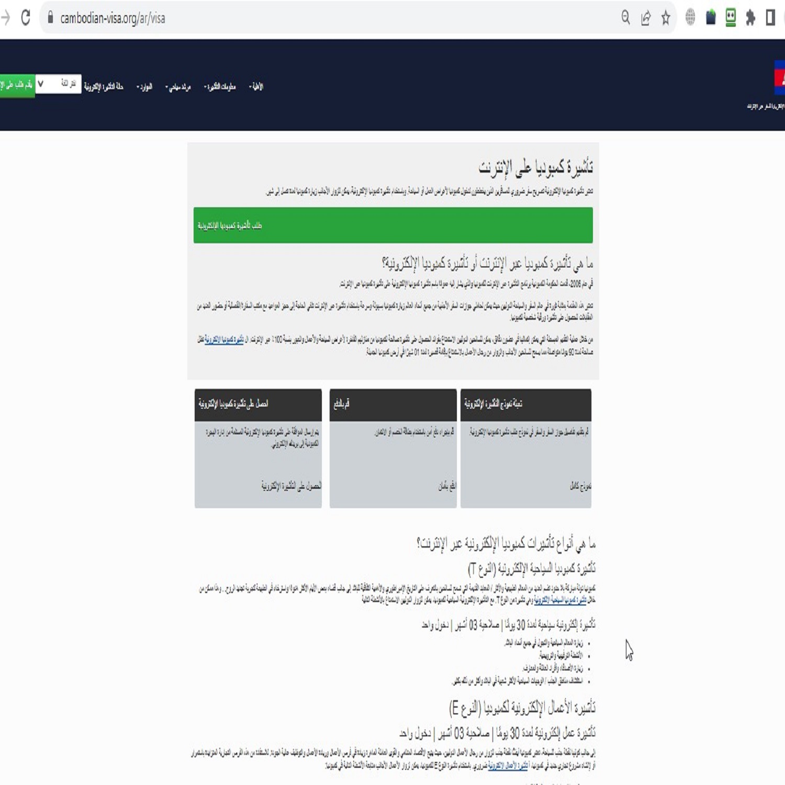Expand the 'الأهلية' navigation menu
785x785 pixels.
point(256,87)
